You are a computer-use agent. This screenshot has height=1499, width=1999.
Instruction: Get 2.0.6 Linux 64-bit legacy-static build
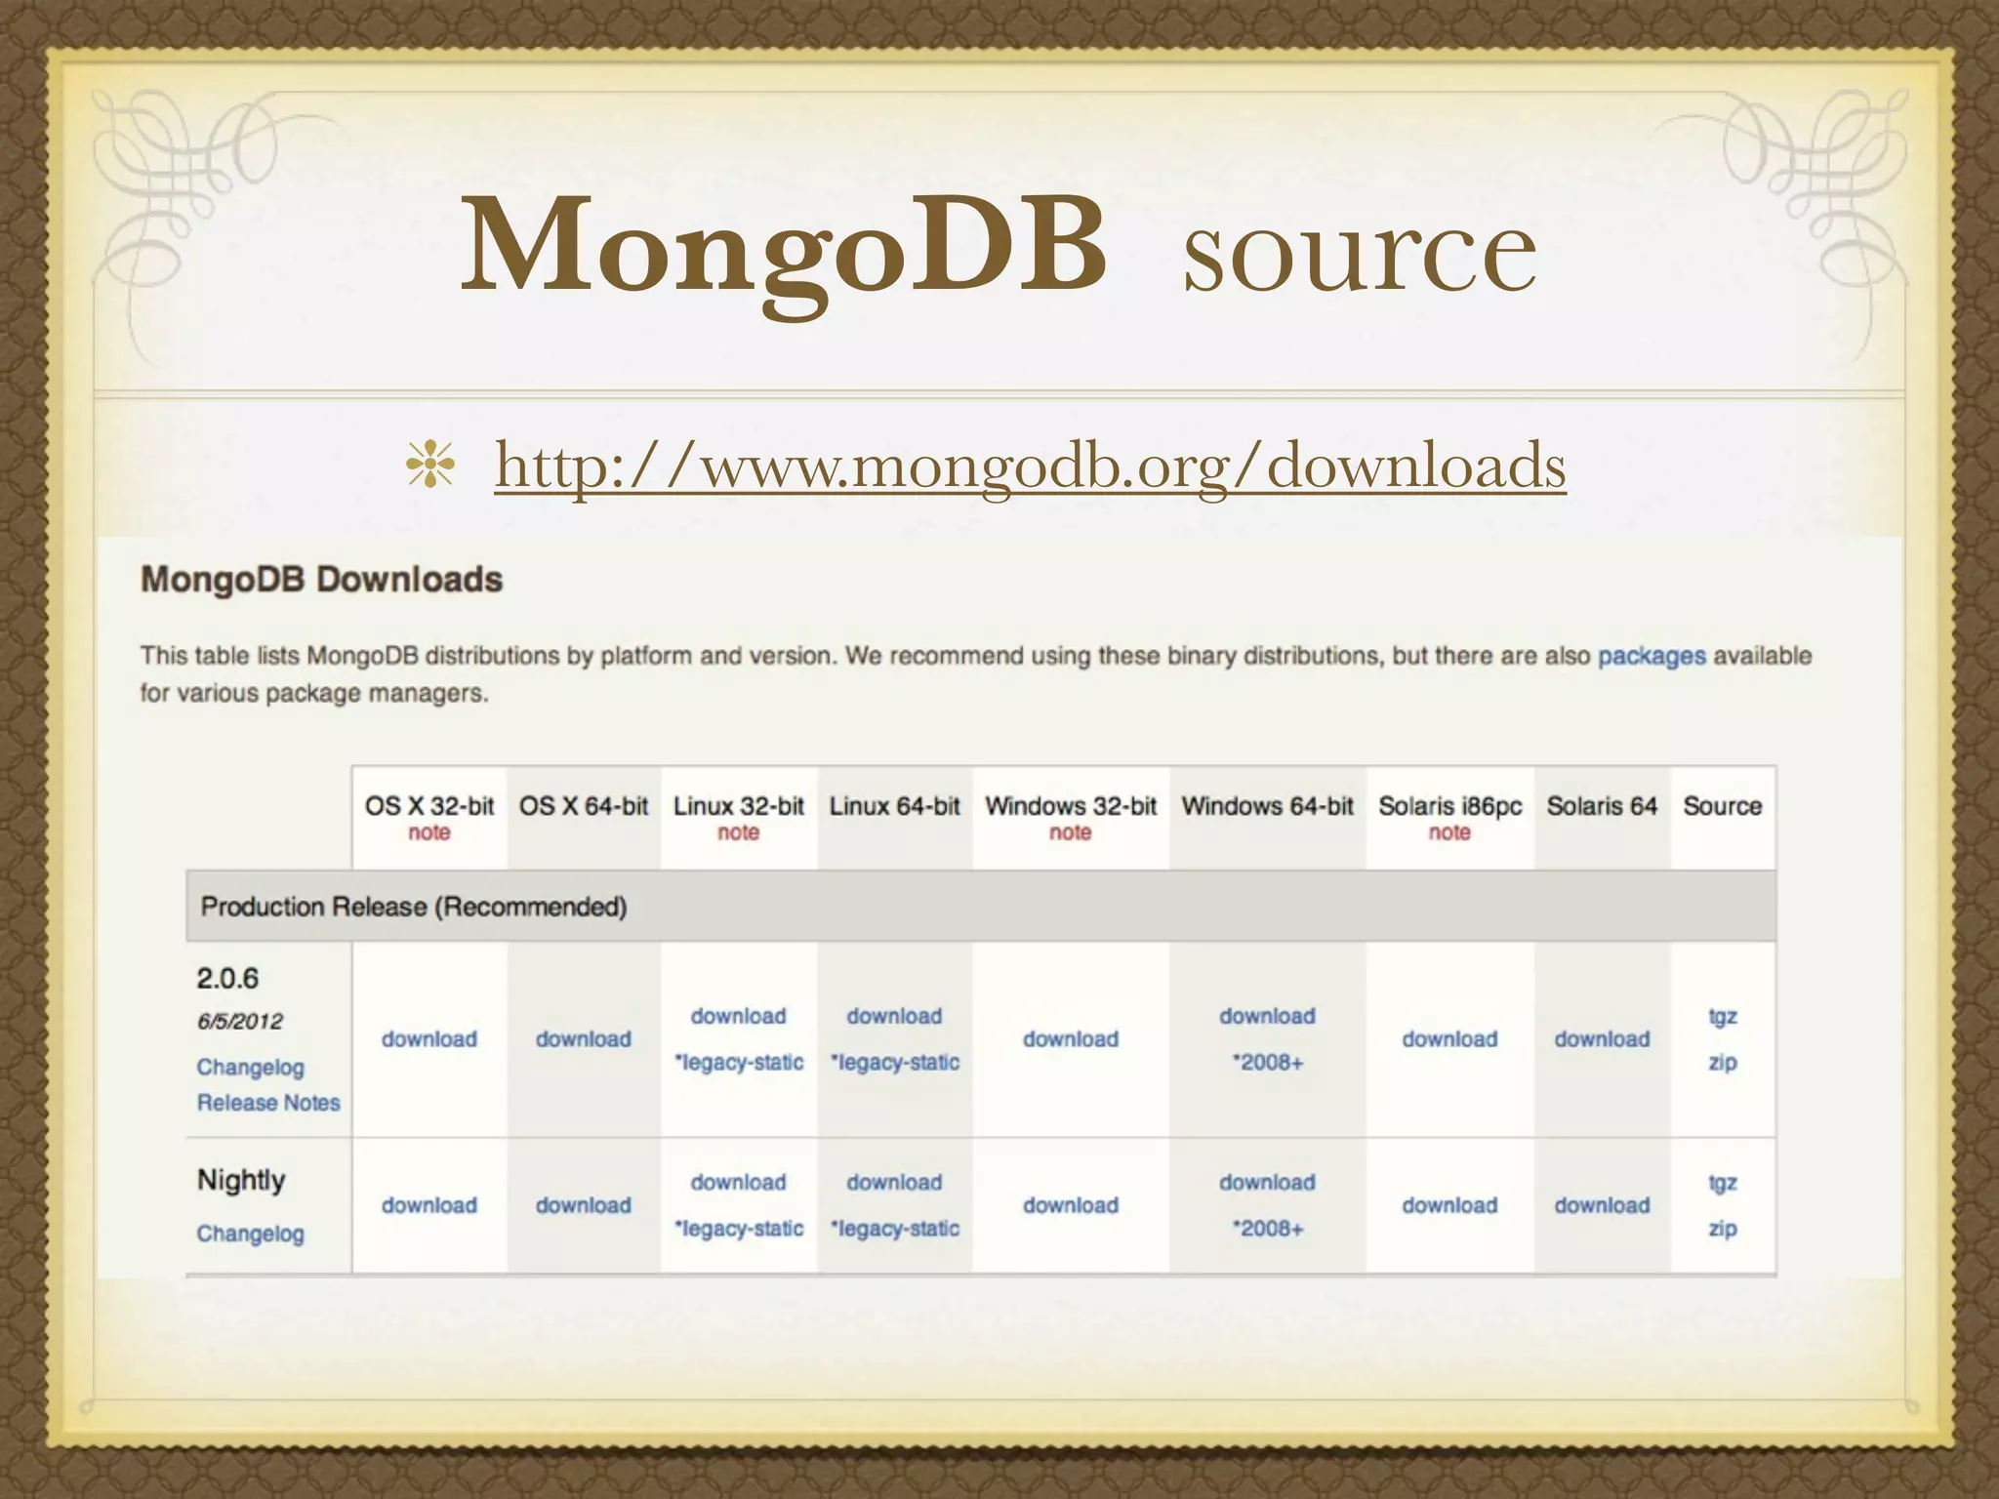click(x=895, y=1062)
